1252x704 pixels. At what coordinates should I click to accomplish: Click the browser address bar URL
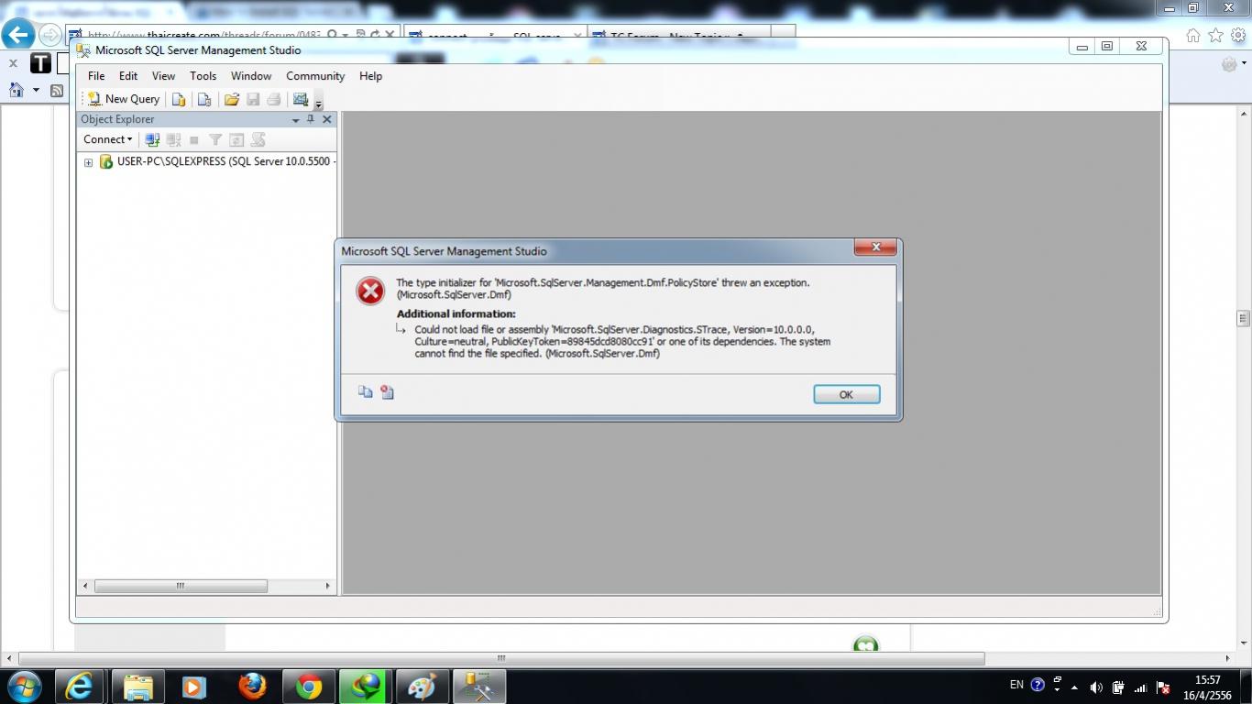(x=203, y=35)
